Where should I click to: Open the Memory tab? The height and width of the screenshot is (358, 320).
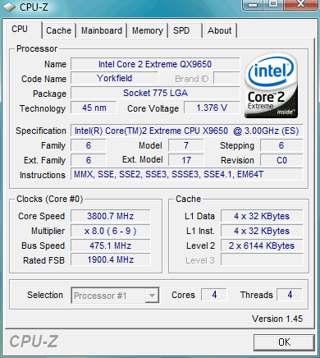148,30
